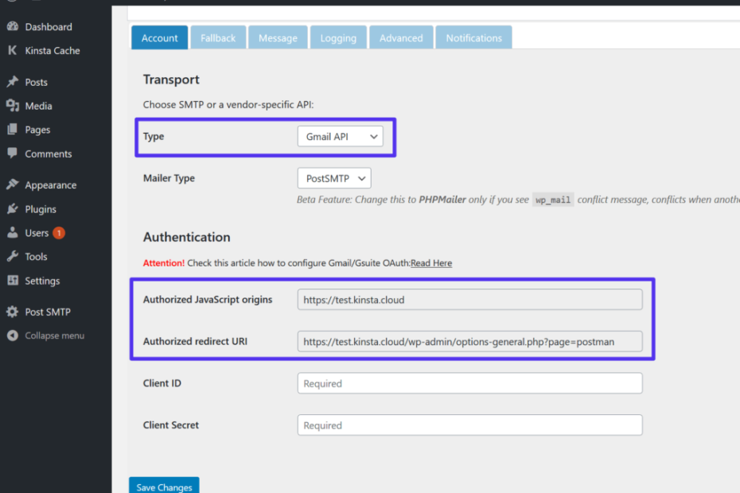Open the Logging tab
Screen dimensions: 740x493
(x=338, y=37)
